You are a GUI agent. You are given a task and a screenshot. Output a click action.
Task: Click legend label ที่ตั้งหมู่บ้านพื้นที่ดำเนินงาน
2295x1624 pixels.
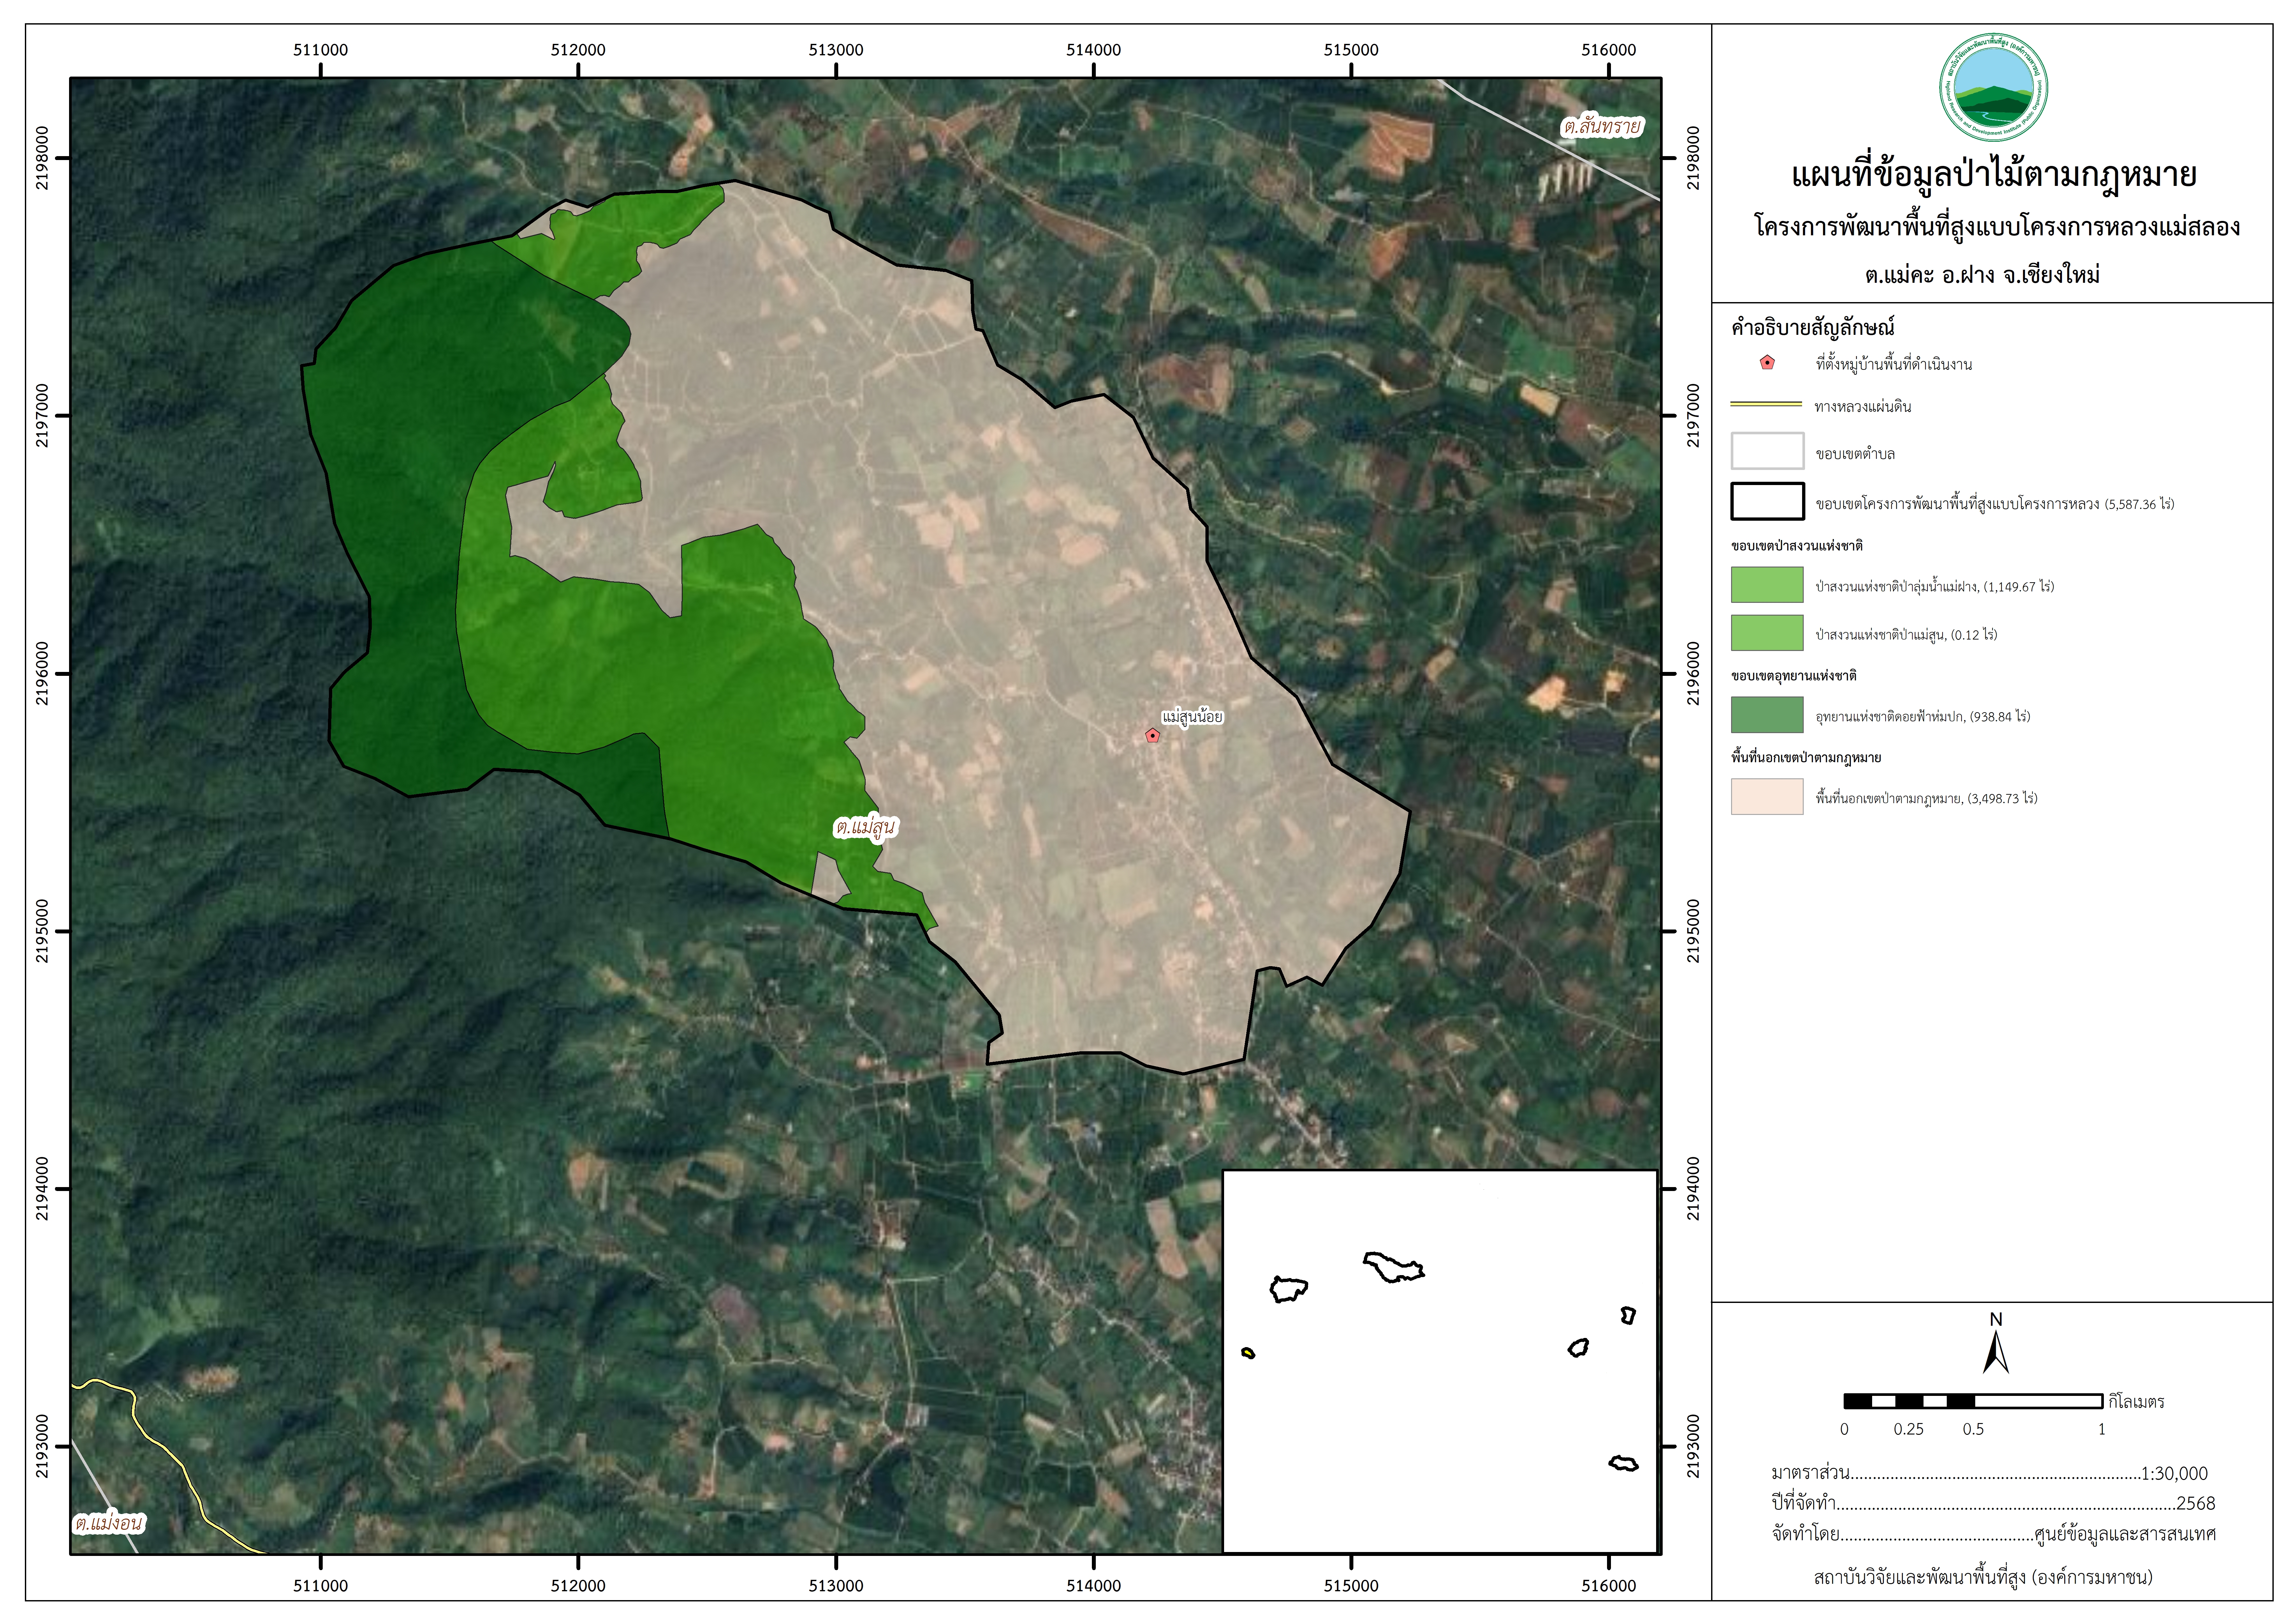[x=1894, y=364]
